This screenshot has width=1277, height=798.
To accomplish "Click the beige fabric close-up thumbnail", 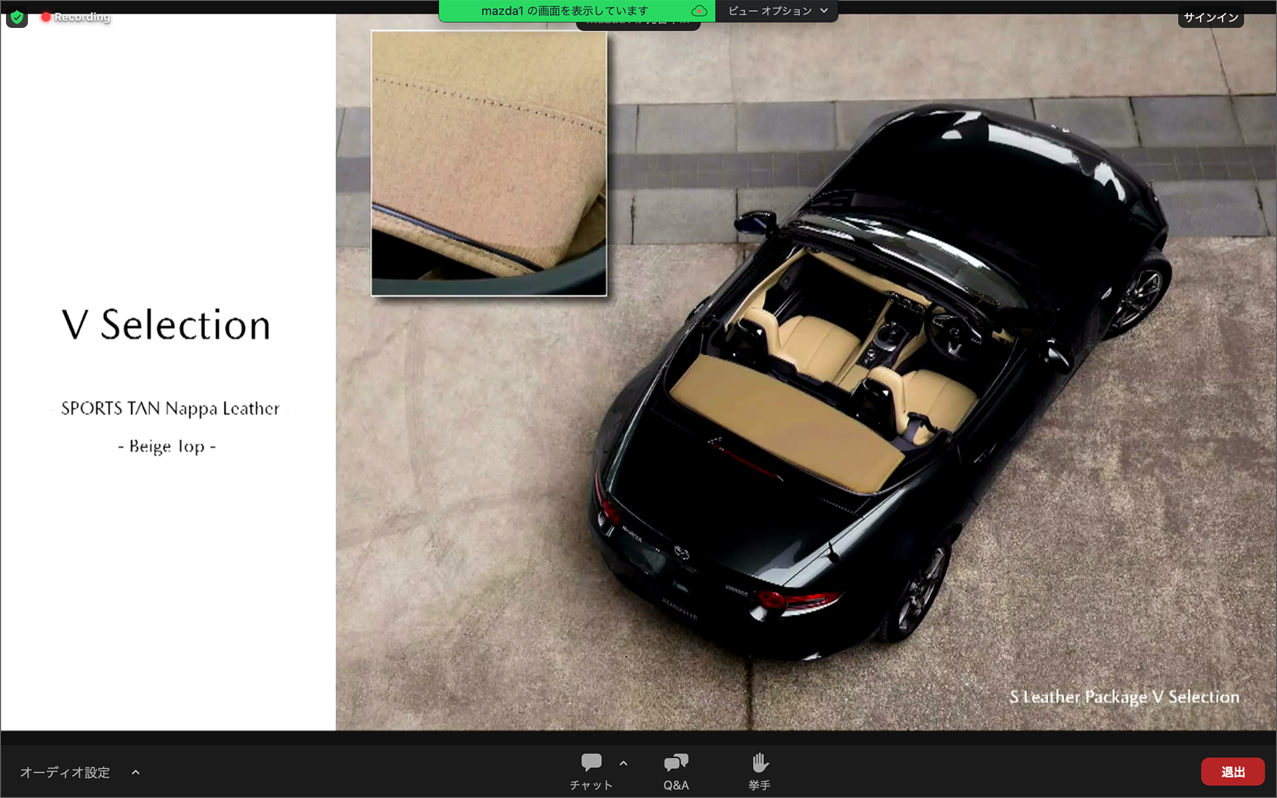I will point(489,163).
